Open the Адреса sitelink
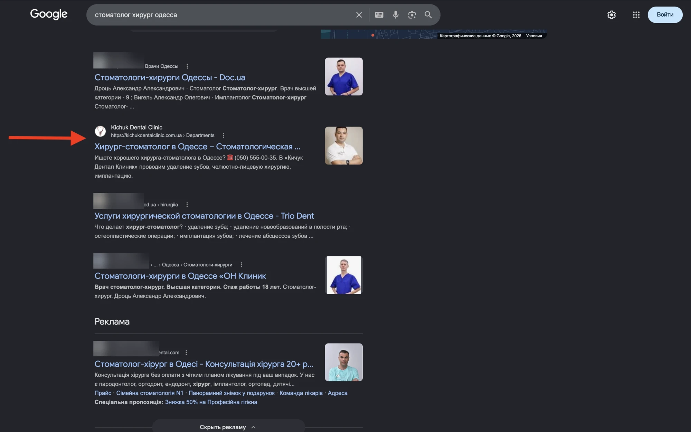Screen dimensions: 691x432 (x=338, y=393)
